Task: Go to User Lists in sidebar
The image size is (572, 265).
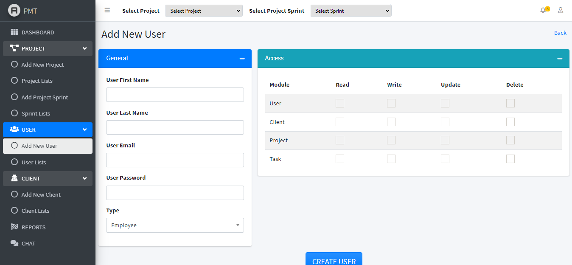Action: pyautogui.click(x=34, y=162)
